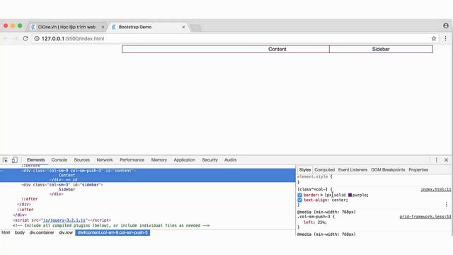Open the Chrome three-dot menu

tap(445, 38)
